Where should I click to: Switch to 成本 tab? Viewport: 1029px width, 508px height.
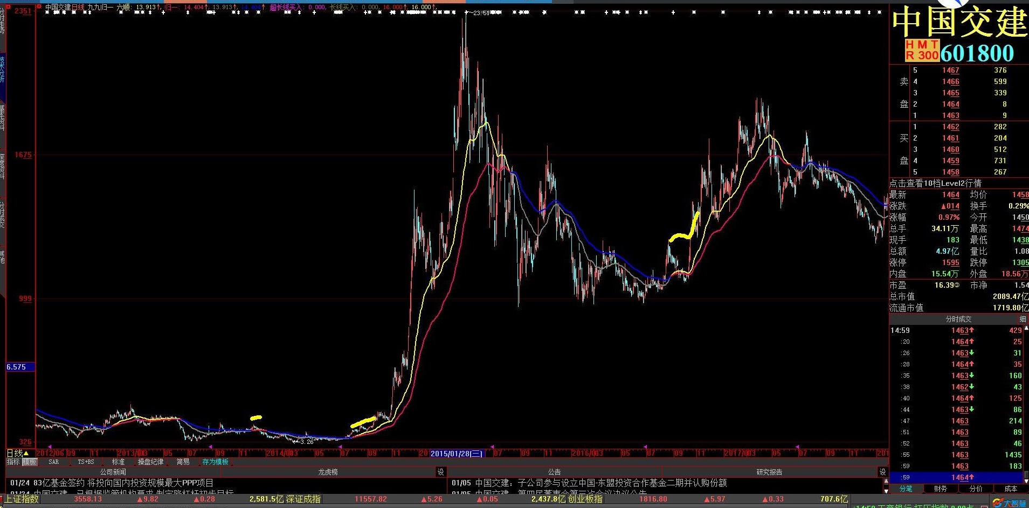tap(1011, 489)
